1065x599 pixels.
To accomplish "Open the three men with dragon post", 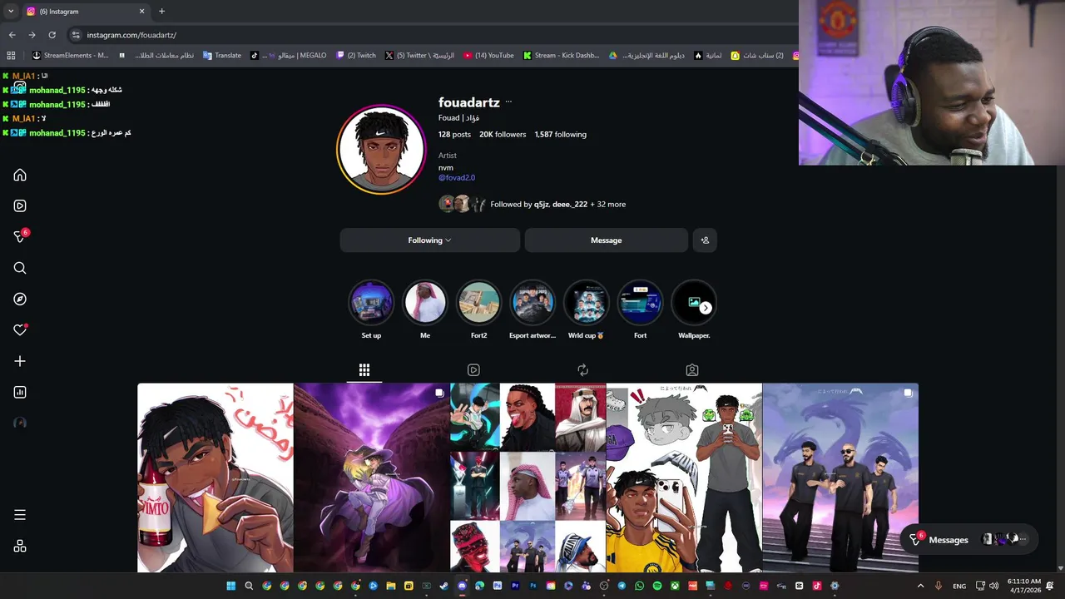I will click(840, 478).
